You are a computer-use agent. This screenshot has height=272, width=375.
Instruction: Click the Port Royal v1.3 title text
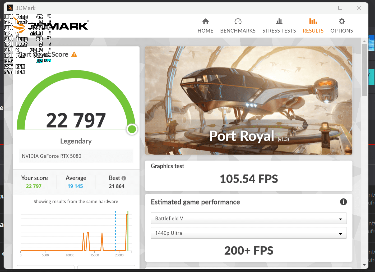point(249,136)
